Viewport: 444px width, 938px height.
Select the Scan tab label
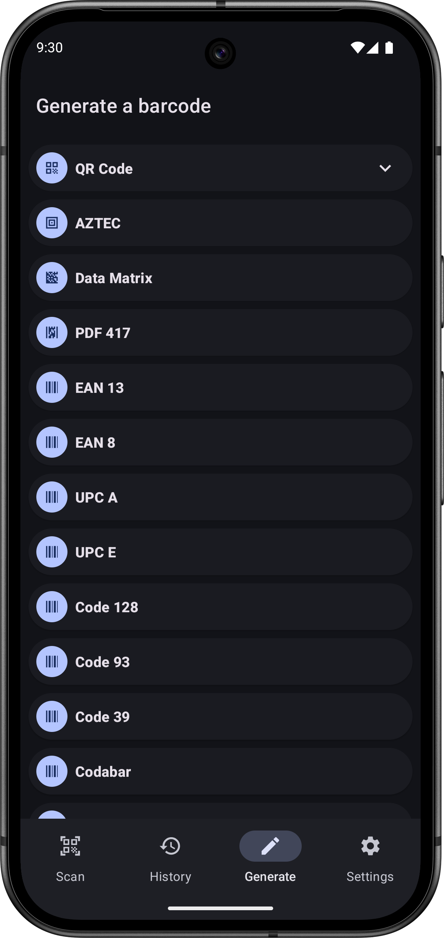[70, 877]
